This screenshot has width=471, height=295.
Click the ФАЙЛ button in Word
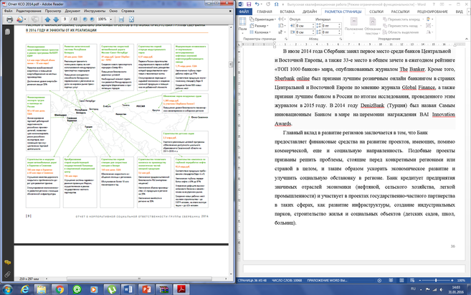pos(244,11)
